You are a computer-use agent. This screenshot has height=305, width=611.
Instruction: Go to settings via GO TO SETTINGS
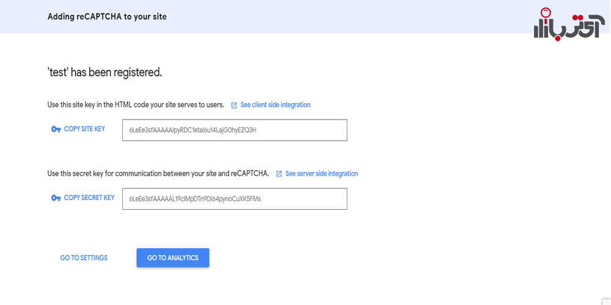click(x=84, y=258)
